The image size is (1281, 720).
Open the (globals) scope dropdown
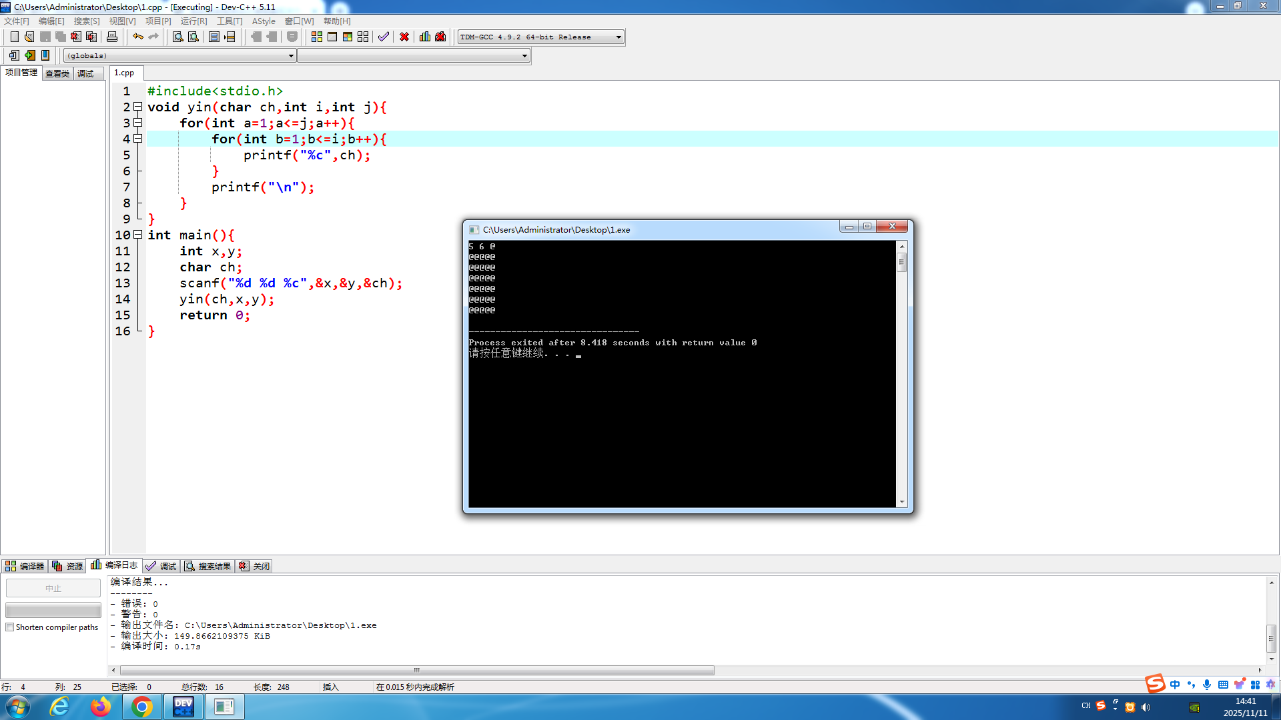tap(291, 56)
